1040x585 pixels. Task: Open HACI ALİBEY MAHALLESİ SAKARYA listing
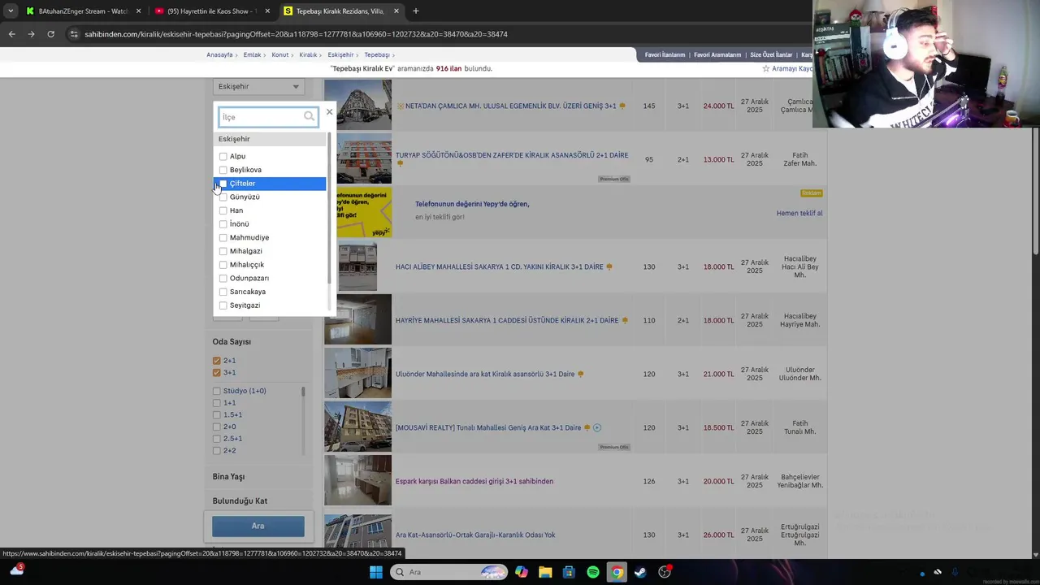click(500, 266)
